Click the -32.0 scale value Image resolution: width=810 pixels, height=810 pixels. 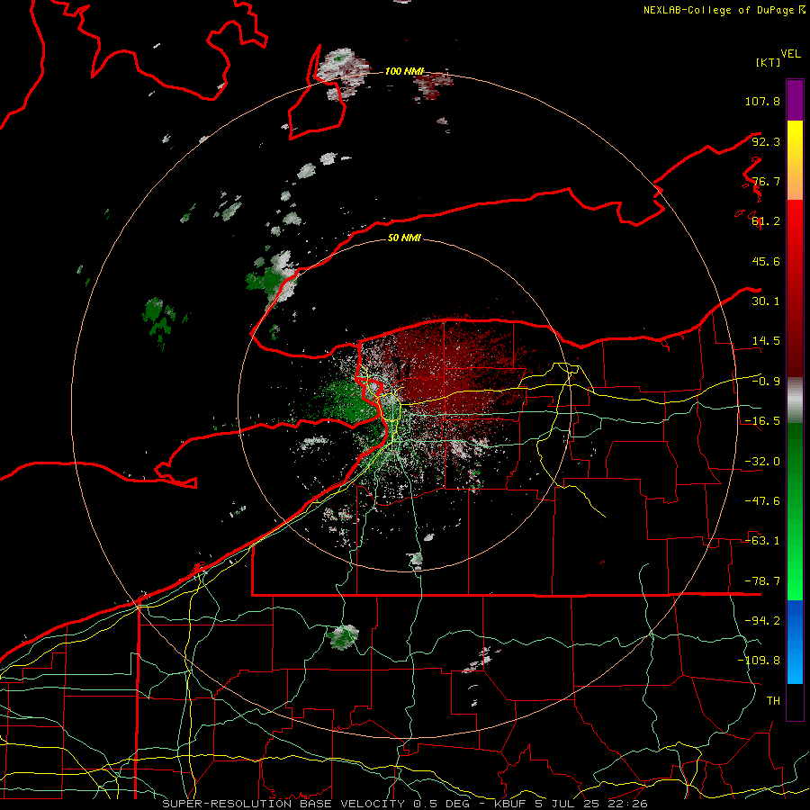762,462
